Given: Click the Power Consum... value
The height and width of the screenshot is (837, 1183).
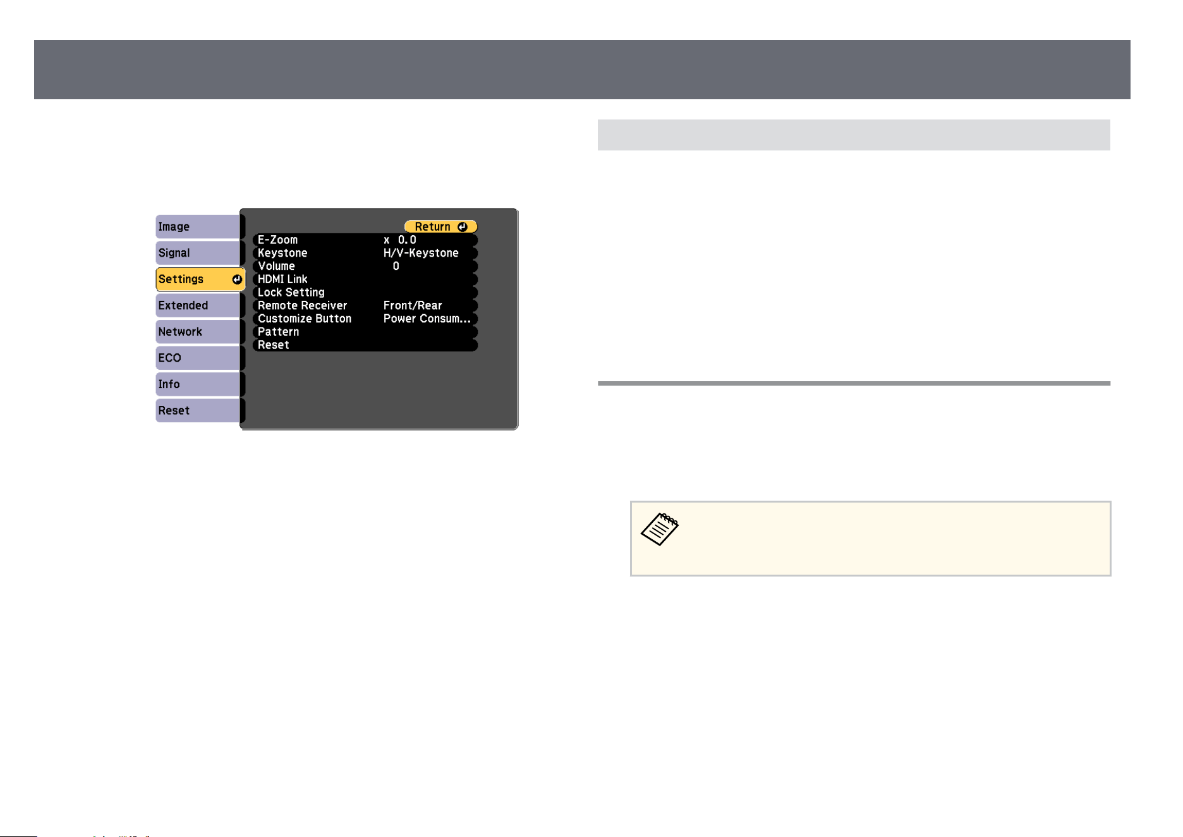Looking at the screenshot, I should (427, 319).
